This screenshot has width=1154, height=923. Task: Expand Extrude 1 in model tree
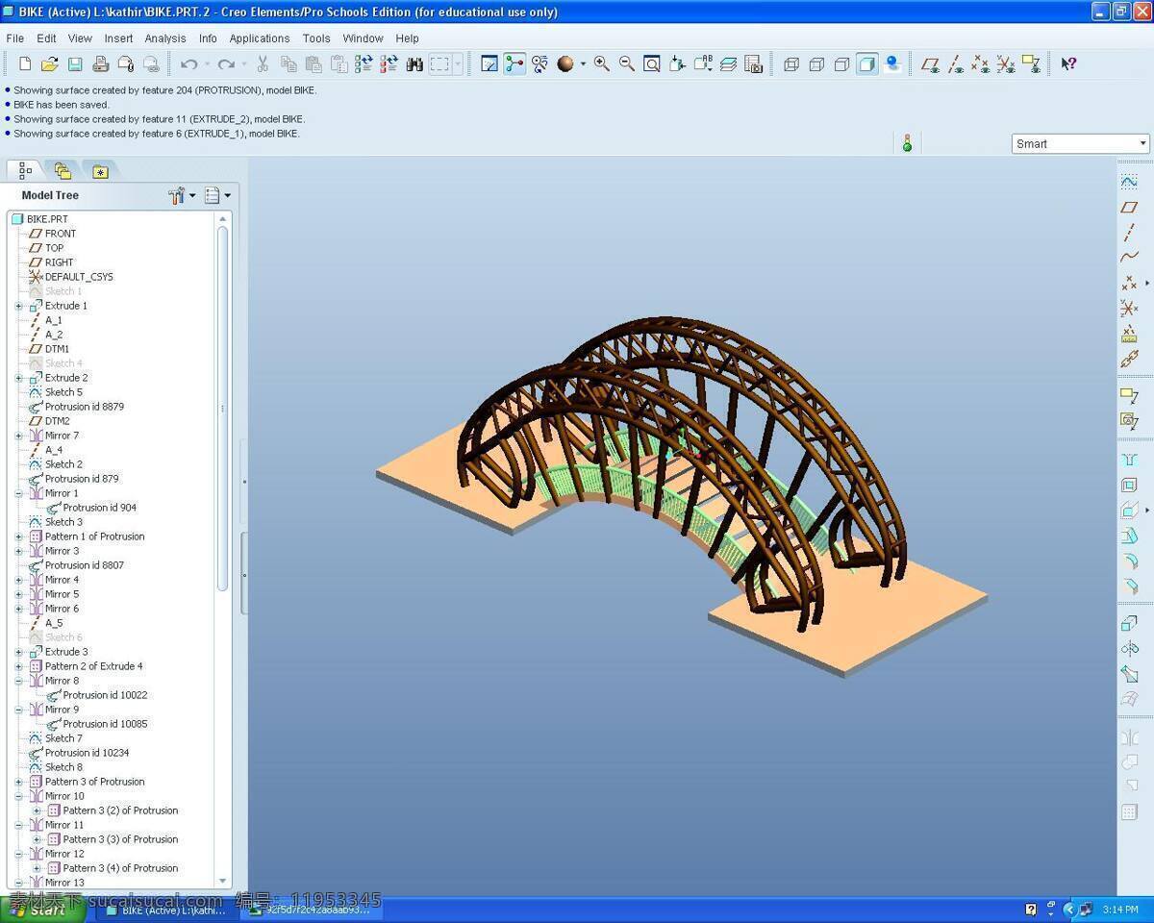tap(18, 306)
